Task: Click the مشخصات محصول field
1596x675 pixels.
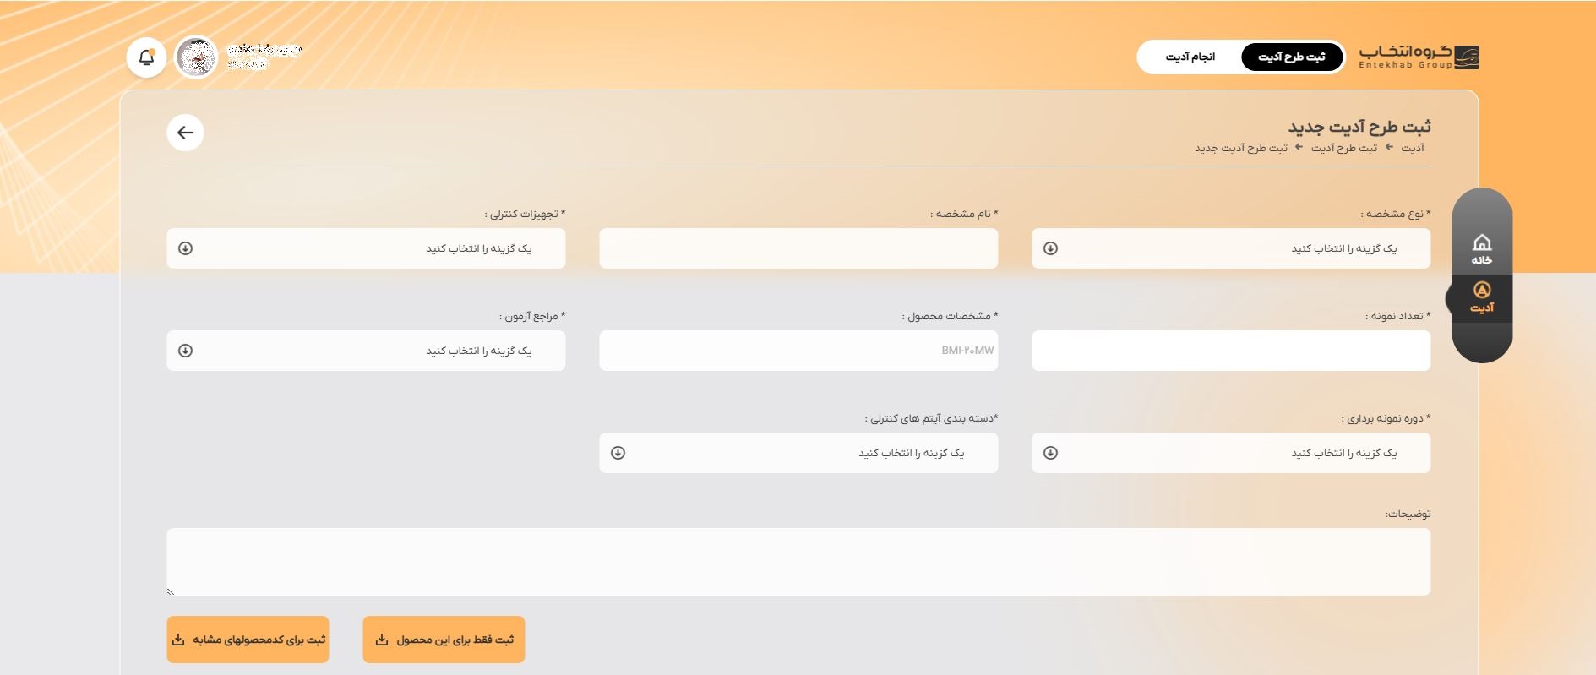Action: (x=798, y=351)
